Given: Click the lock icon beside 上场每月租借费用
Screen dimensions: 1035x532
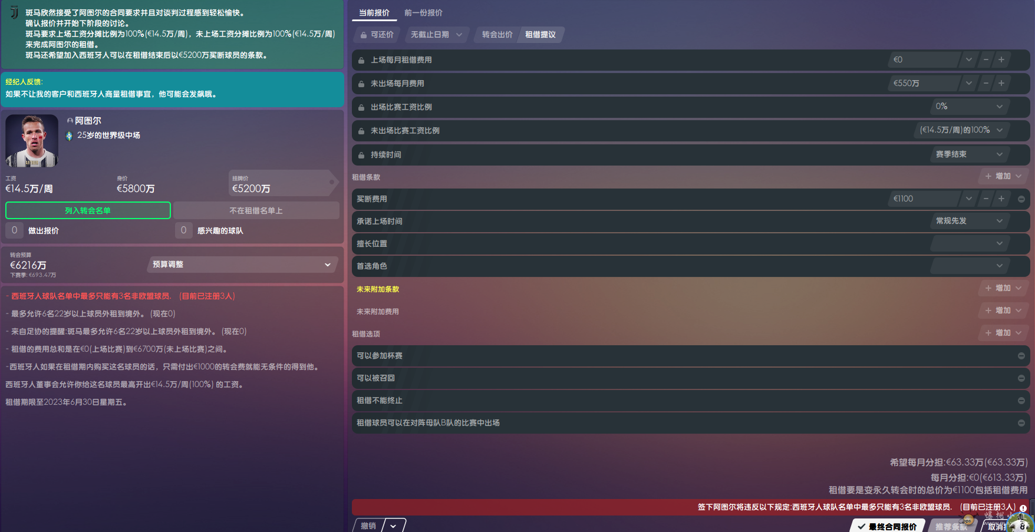Looking at the screenshot, I should coord(361,60).
